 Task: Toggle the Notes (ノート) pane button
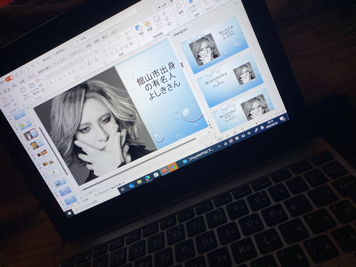point(209,144)
